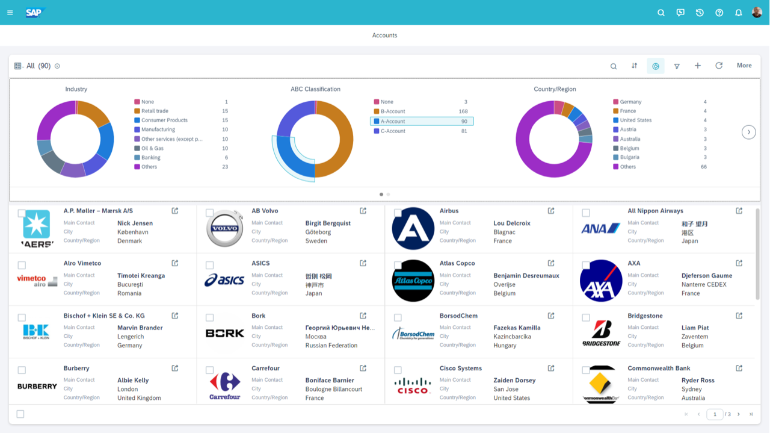Open the filter funnel icon
The image size is (770, 433).
point(677,66)
